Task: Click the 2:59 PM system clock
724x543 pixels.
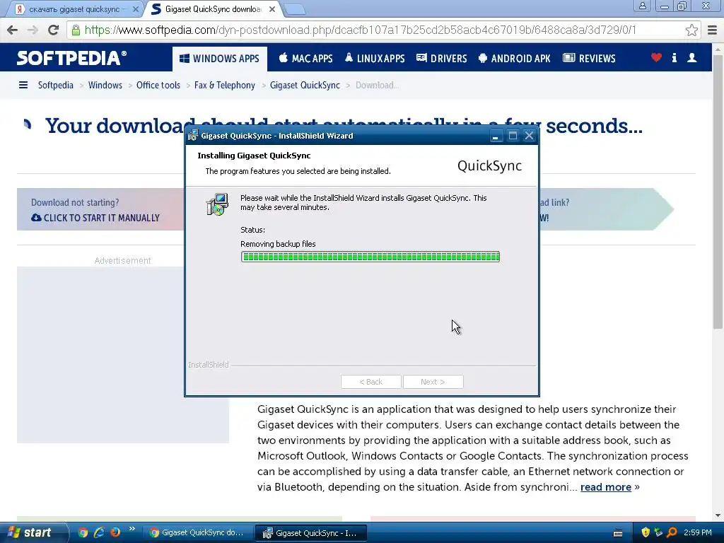Action: pyautogui.click(x=698, y=532)
